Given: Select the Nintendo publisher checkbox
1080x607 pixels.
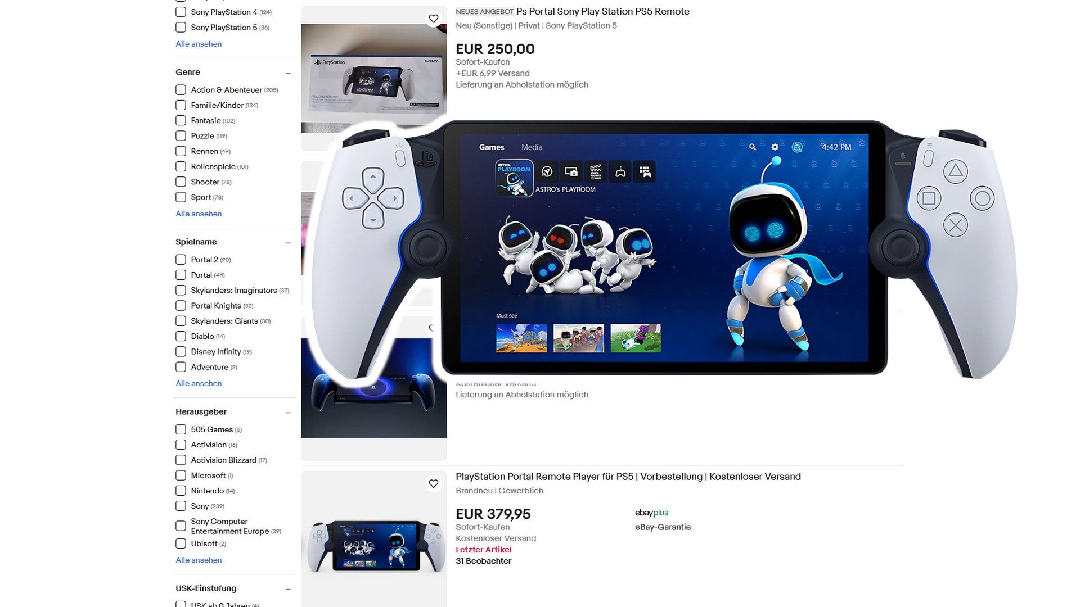Looking at the screenshot, I should click(181, 491).
